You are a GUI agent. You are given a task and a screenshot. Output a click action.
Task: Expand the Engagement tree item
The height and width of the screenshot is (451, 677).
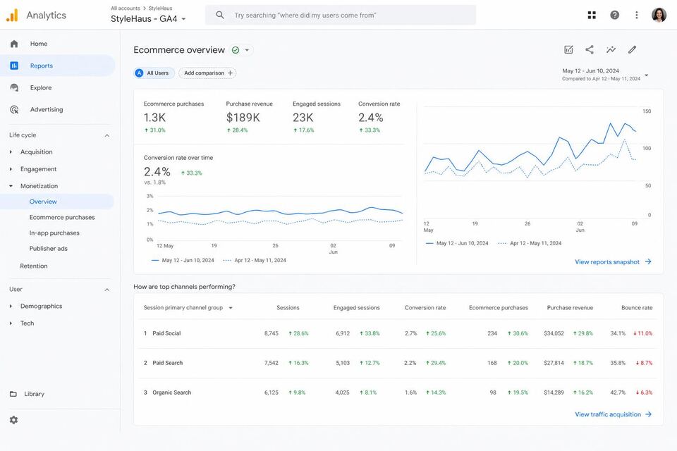tap(11, 169)
